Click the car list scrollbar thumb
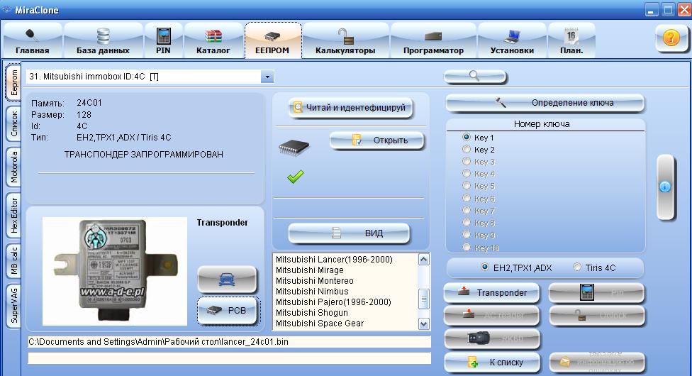The width and height of the screenshot is (692, 376). [x=423, y=299]
